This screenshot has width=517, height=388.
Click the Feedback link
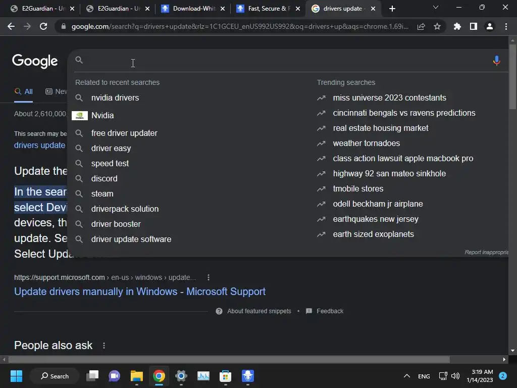[x=330, y=311]
